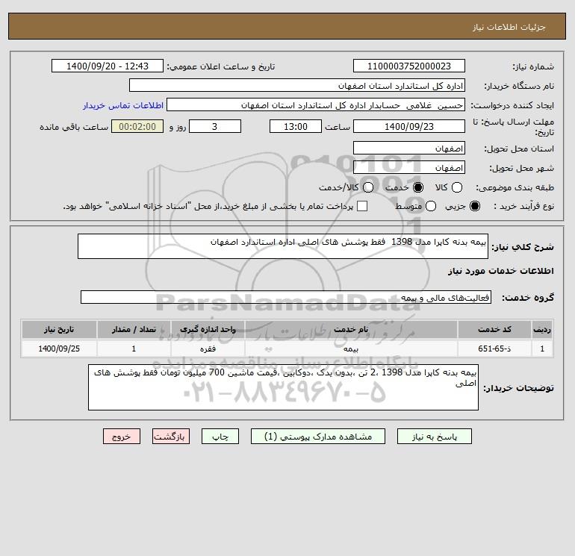This screenshot has width=575, height=556.
Task: Click the واحد اندازه گیری column header
Action: pos(208,329)
